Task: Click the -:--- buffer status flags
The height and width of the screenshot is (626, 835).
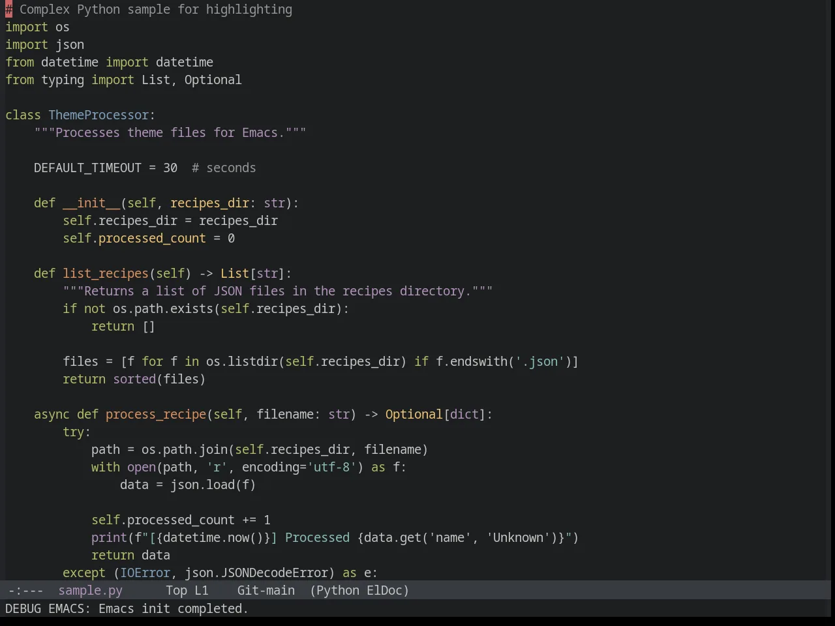Action: point(25,590)
